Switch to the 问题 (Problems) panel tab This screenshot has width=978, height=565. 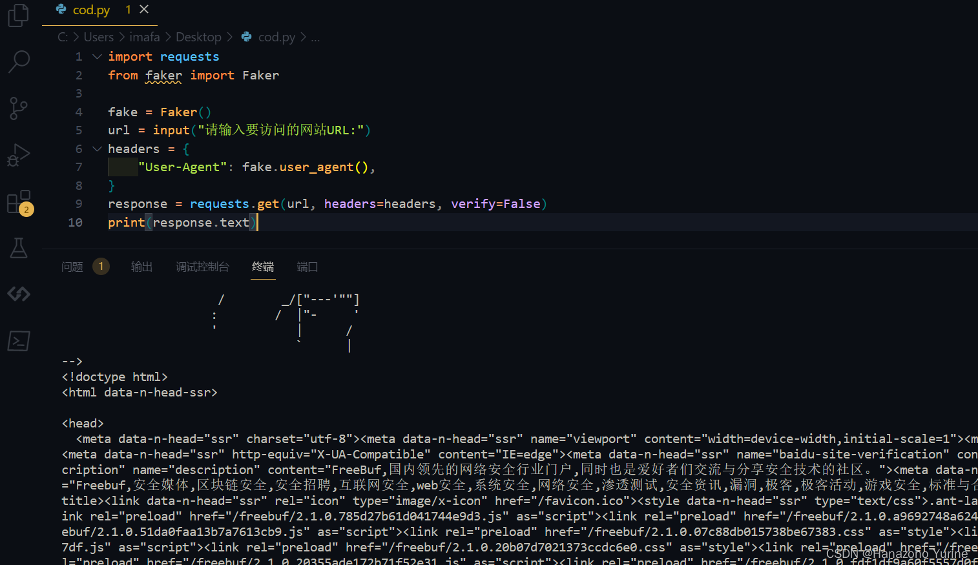(72, 267)
